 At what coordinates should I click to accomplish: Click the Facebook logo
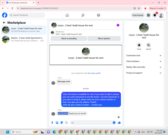[x=5, y=15]
